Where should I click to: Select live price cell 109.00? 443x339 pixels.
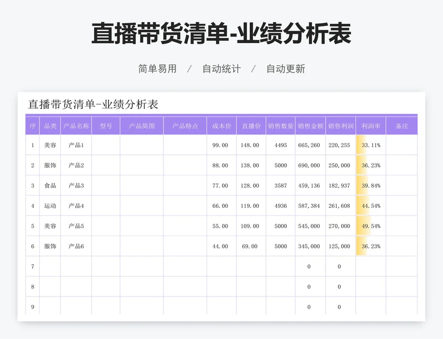point(251,226)
